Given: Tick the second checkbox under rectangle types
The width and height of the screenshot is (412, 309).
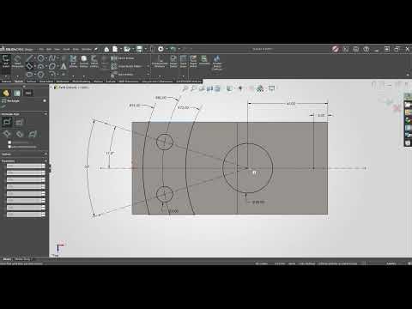Looking at the screenshot, I should (9, 147).
